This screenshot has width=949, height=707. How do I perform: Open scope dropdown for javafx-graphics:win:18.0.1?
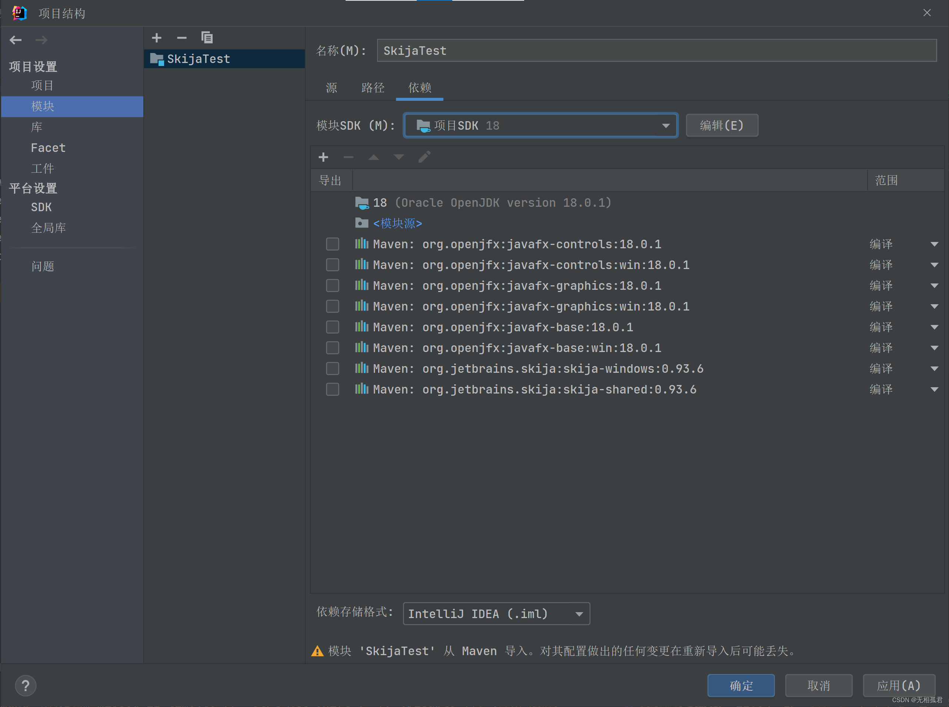coord(934,307)
